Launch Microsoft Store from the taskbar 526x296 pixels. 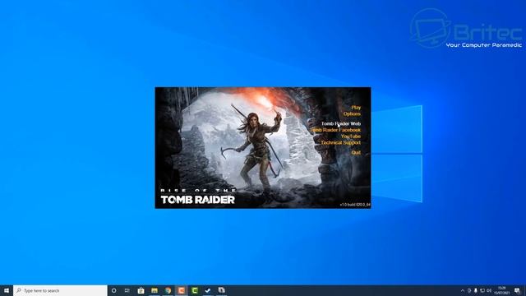click(141, 290)
